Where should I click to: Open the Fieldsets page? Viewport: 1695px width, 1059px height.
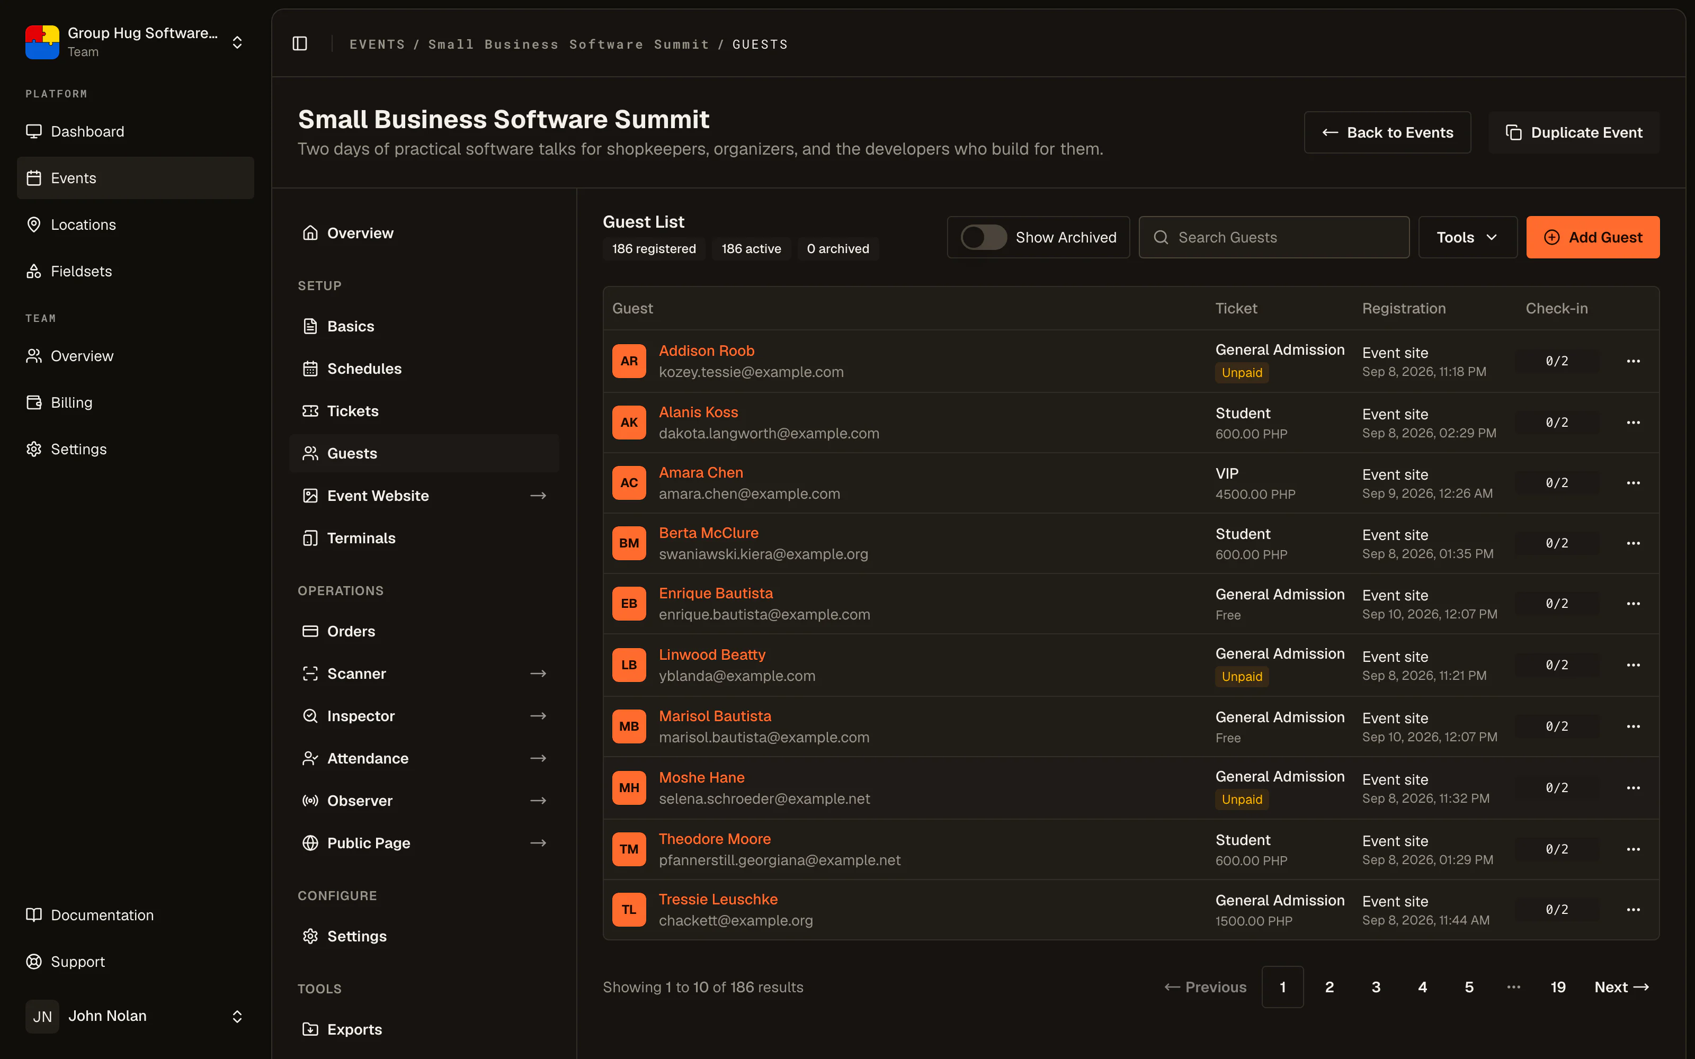[x=135, y=271]
